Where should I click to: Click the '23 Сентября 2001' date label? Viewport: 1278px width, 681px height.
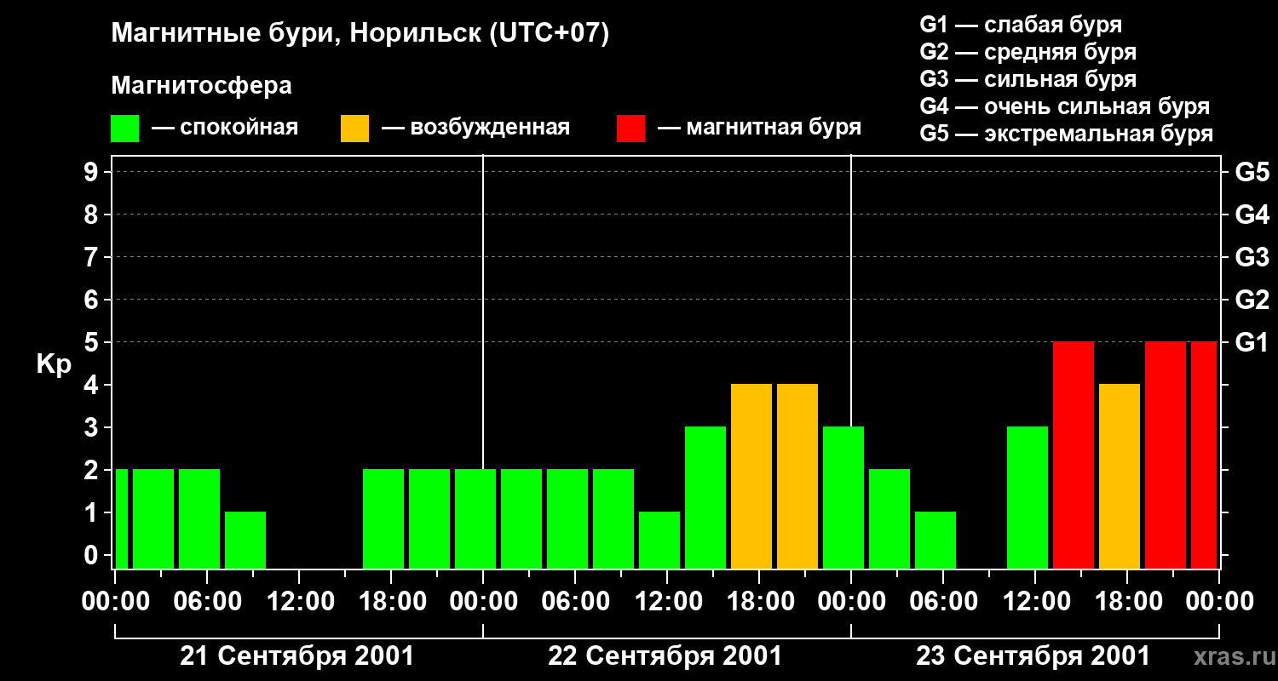tap(1033, 656)
